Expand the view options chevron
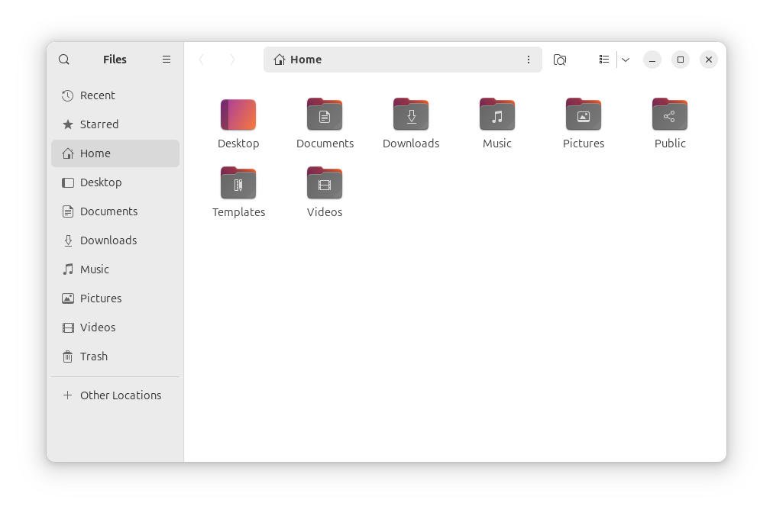773x513 pixels. 626,60
